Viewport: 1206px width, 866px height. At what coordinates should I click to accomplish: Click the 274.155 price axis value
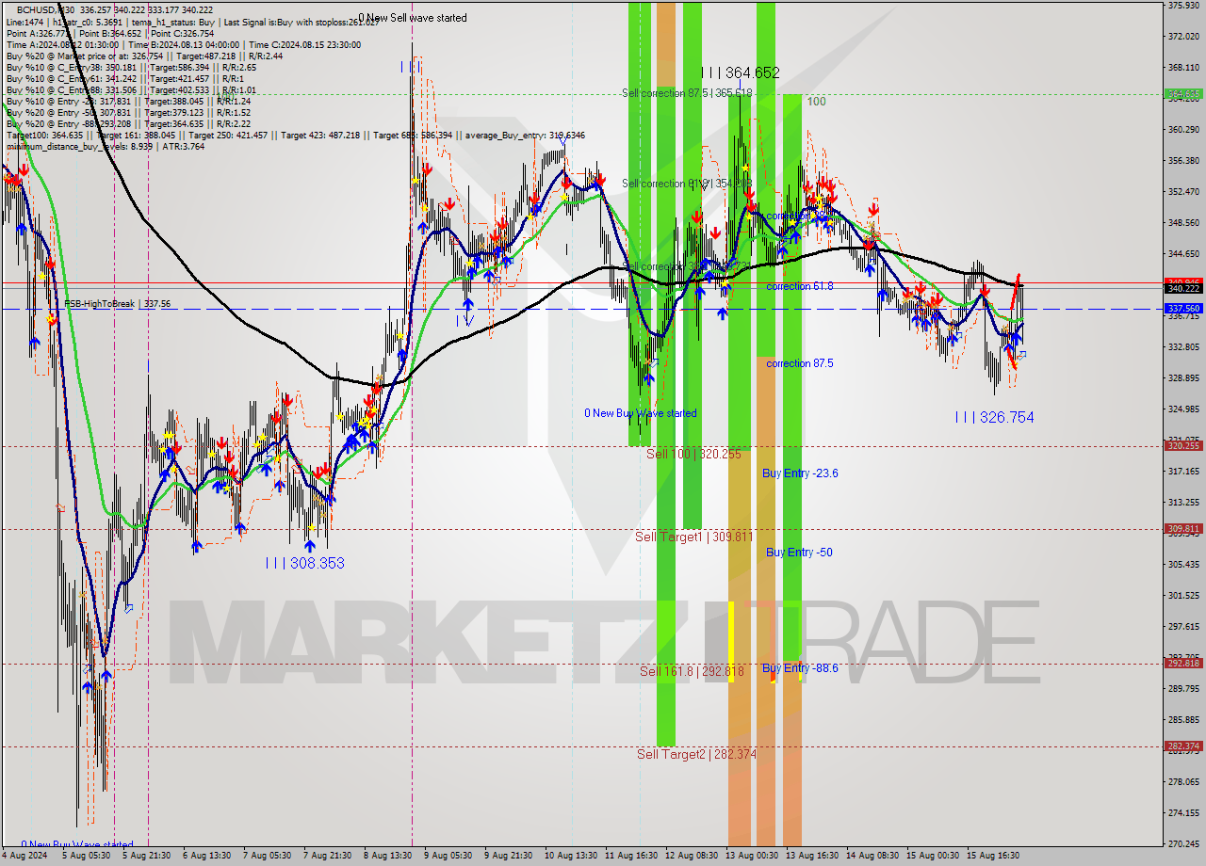point(1184,813)
